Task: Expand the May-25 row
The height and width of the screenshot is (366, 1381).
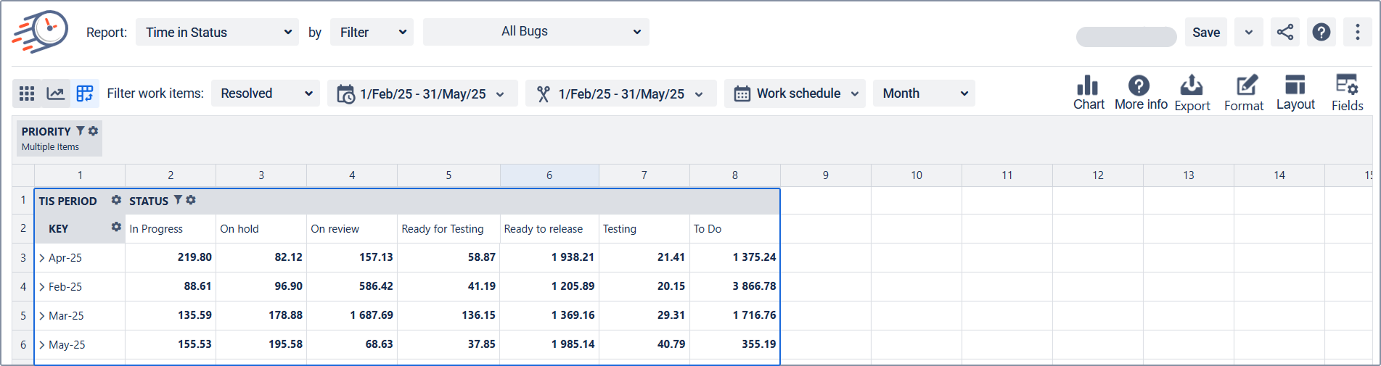Action: coord(42,344)
